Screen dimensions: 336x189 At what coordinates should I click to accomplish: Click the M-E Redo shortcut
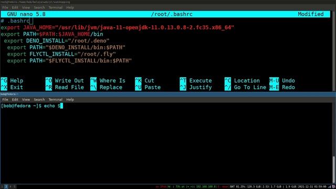pyautogui.click(x=282, y=88)
